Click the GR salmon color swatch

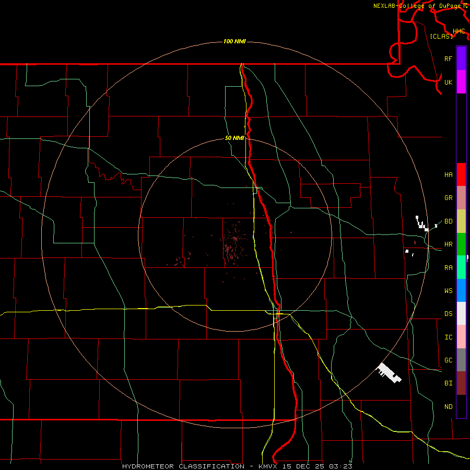[x=461, y=198]
